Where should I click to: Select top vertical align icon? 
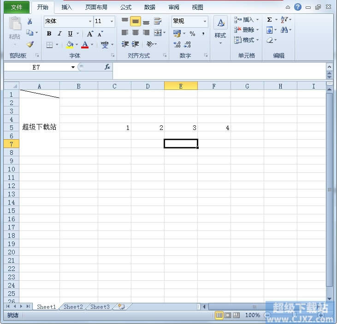pos(125,21)
